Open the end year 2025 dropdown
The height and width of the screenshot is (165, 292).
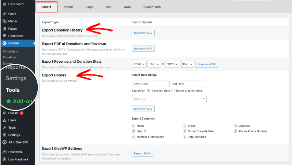(173, 64)
